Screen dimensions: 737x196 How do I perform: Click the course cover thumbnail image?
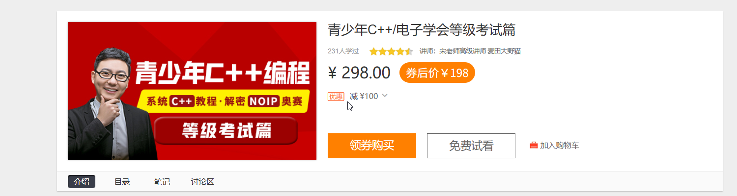(192, 91)
